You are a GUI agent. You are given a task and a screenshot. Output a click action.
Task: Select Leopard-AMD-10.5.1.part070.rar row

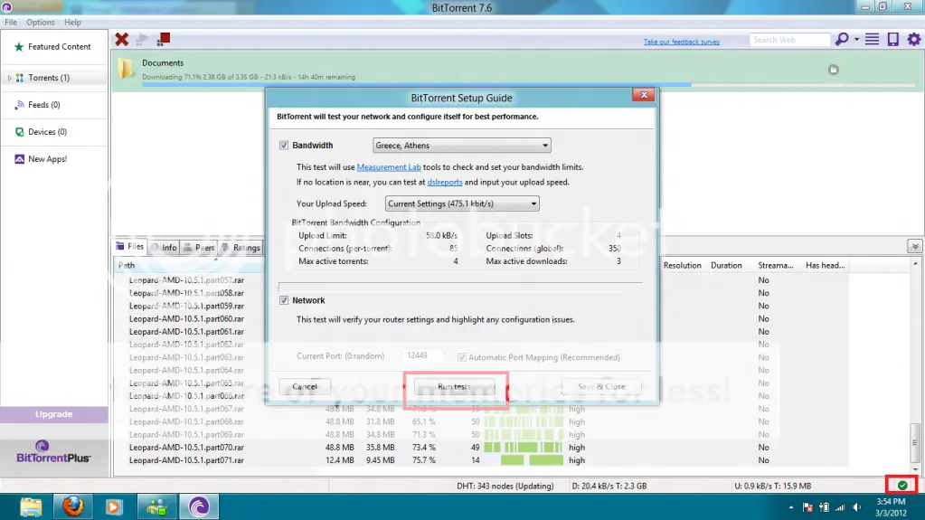point(186,448)
